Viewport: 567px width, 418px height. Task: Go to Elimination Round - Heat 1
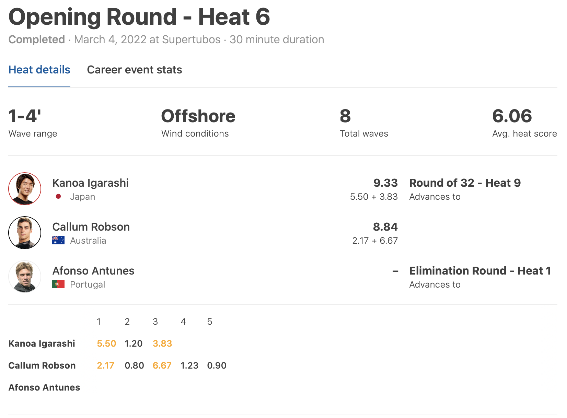(480, 271)
